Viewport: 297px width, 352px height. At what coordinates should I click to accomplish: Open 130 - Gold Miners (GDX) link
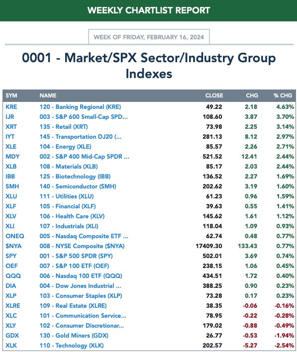coord(74,336)
